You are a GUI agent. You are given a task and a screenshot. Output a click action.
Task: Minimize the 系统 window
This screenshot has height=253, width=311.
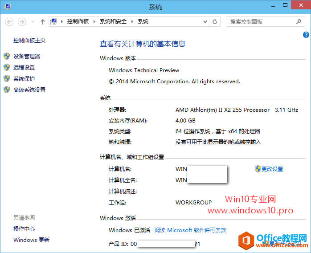click(273, 5)
